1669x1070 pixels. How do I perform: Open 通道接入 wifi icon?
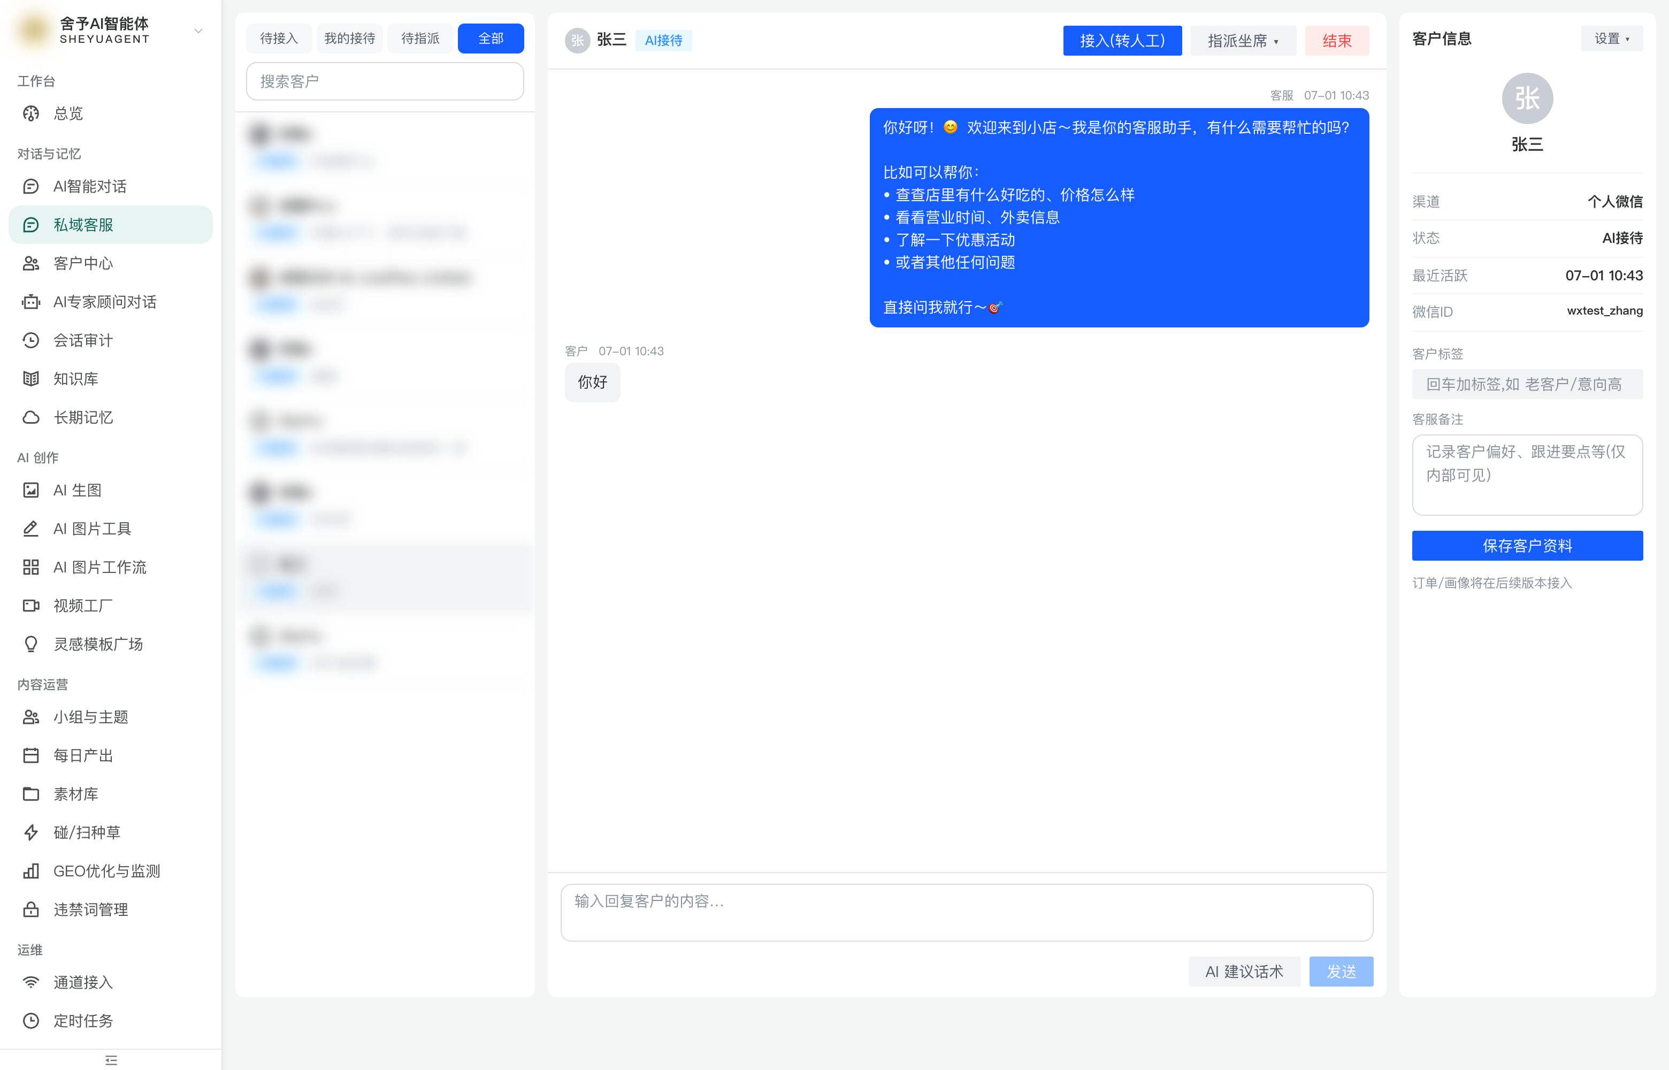30,982
